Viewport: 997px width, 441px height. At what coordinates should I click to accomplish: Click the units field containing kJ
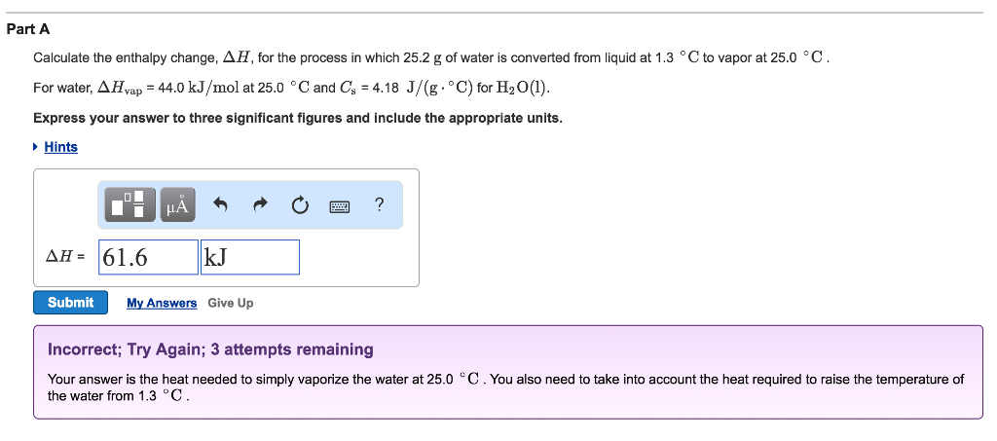[249, 257]
